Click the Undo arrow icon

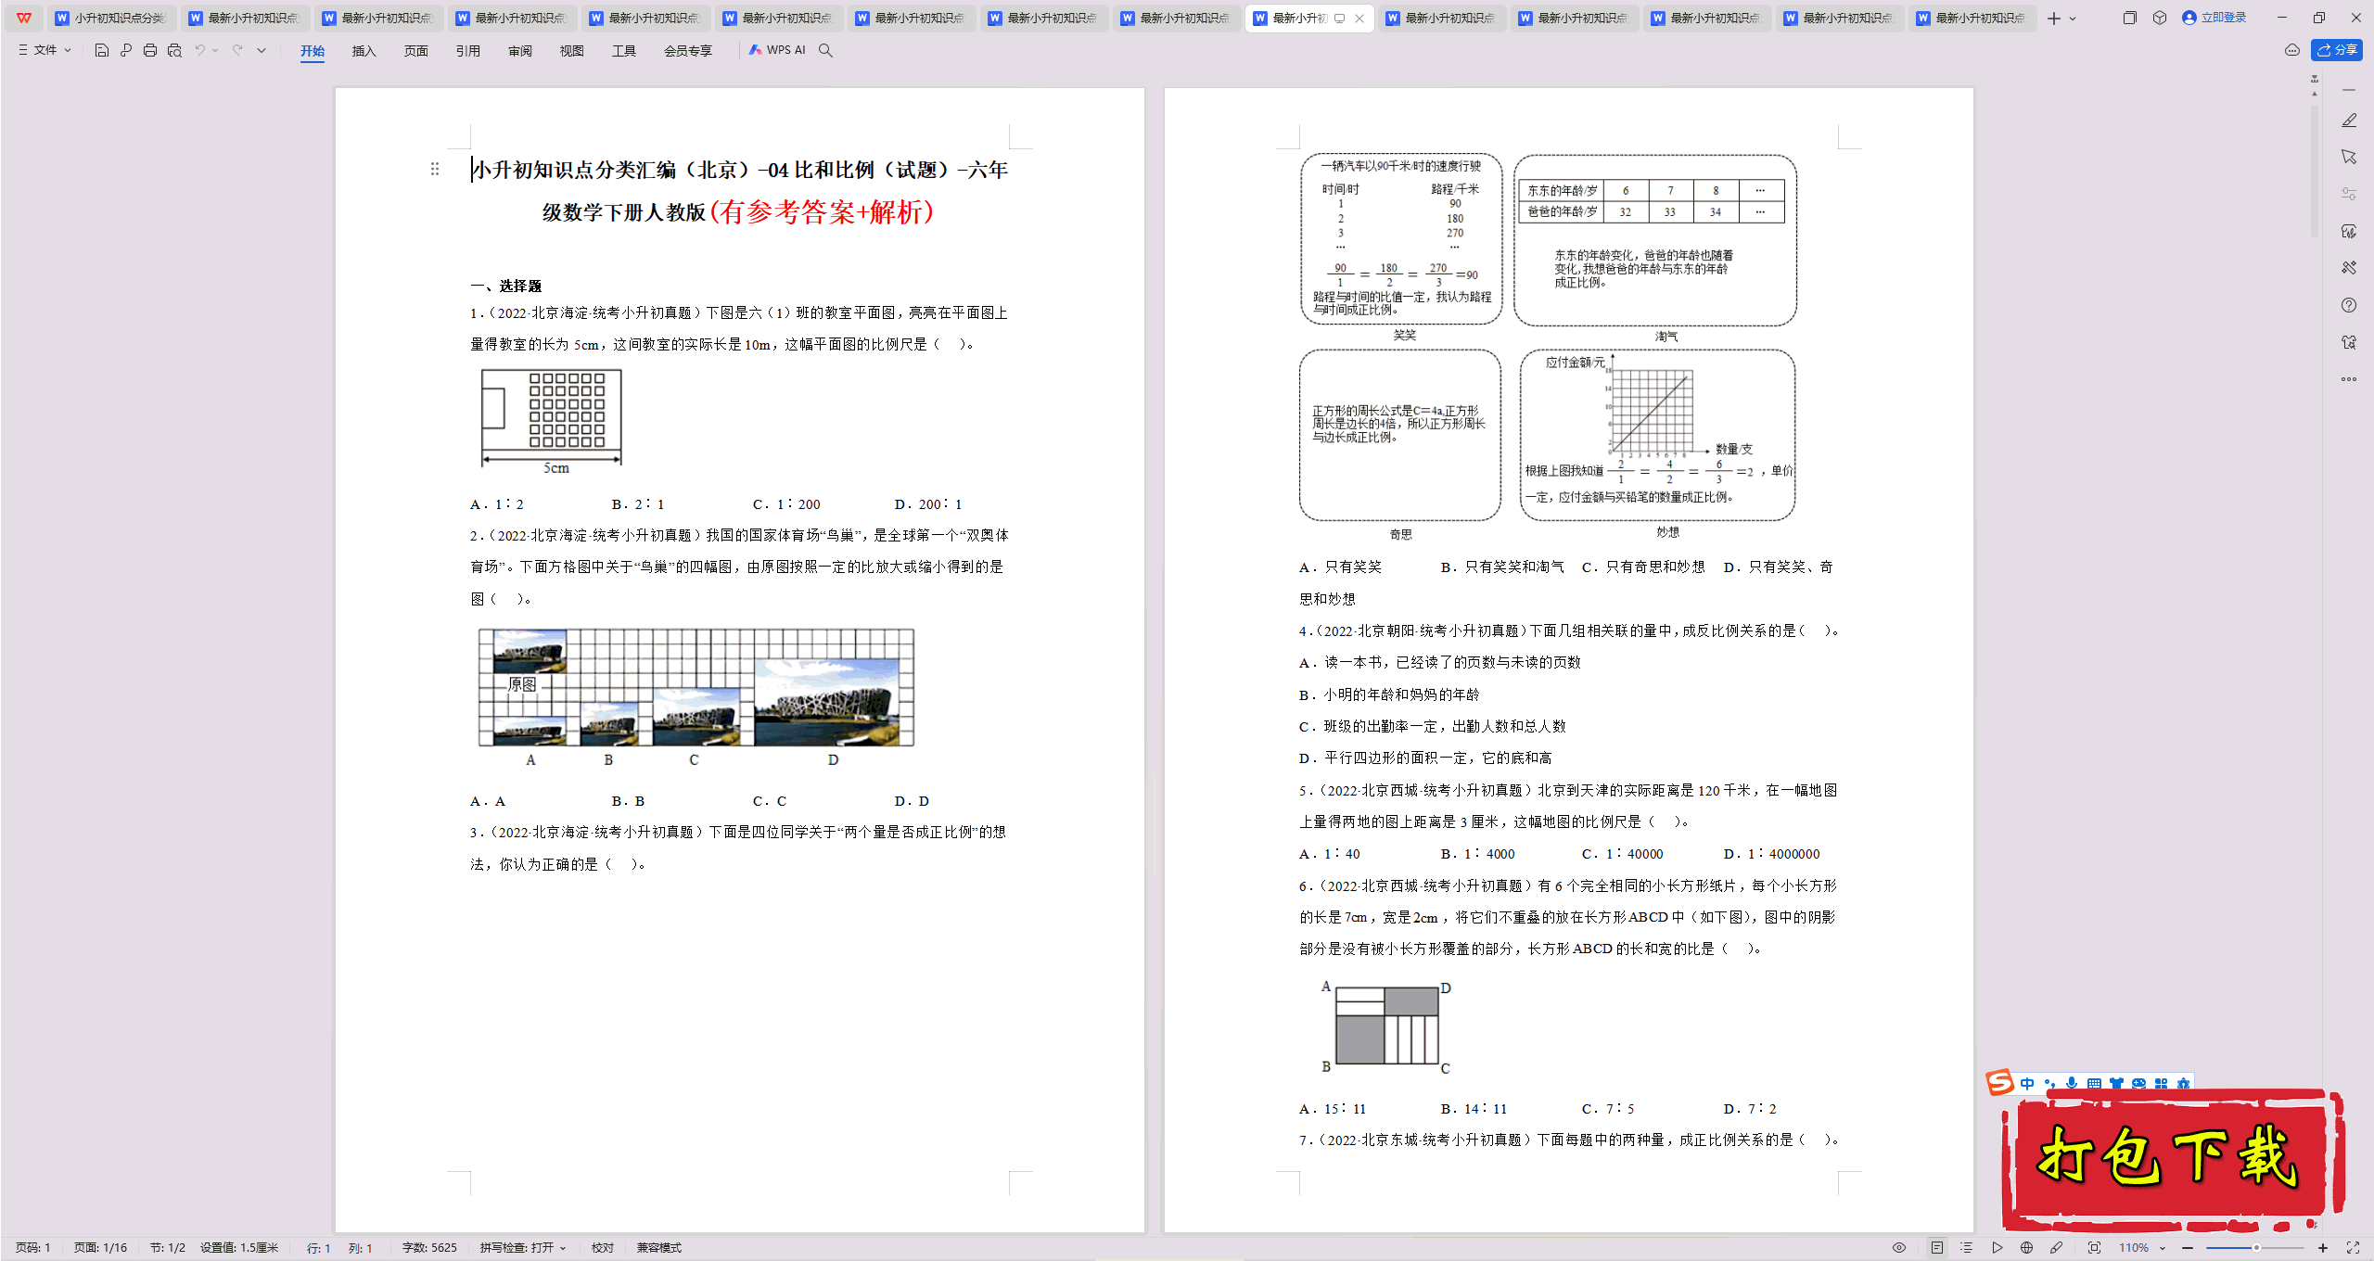click(199, 50)
